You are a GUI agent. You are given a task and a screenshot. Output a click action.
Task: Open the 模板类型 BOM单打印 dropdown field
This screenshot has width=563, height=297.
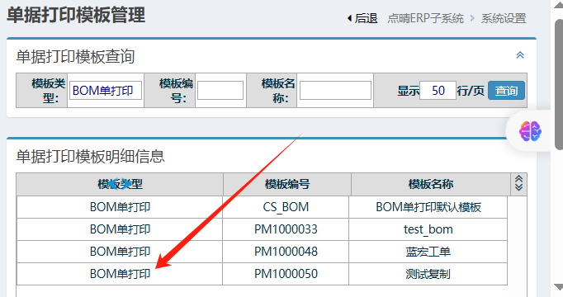click(x=106, y=91)
